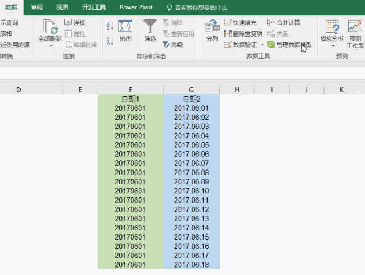
Task: Select 20170601 cell beside 2017.06.04
Action: [131, 136]
